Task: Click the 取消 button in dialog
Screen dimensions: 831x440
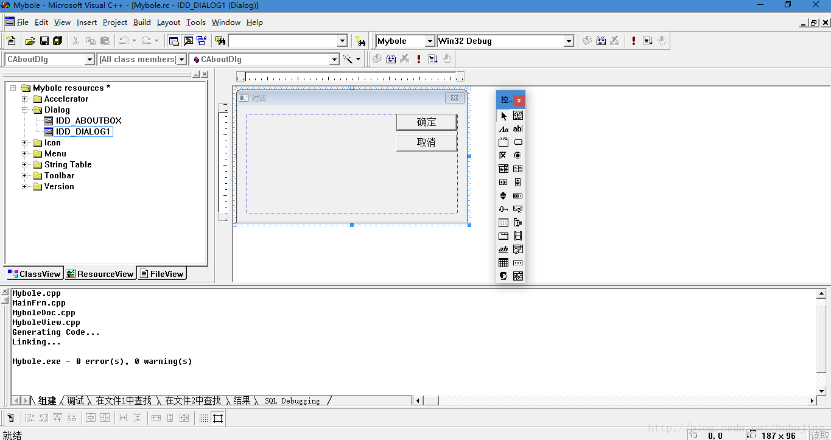Action: (426, 142)
